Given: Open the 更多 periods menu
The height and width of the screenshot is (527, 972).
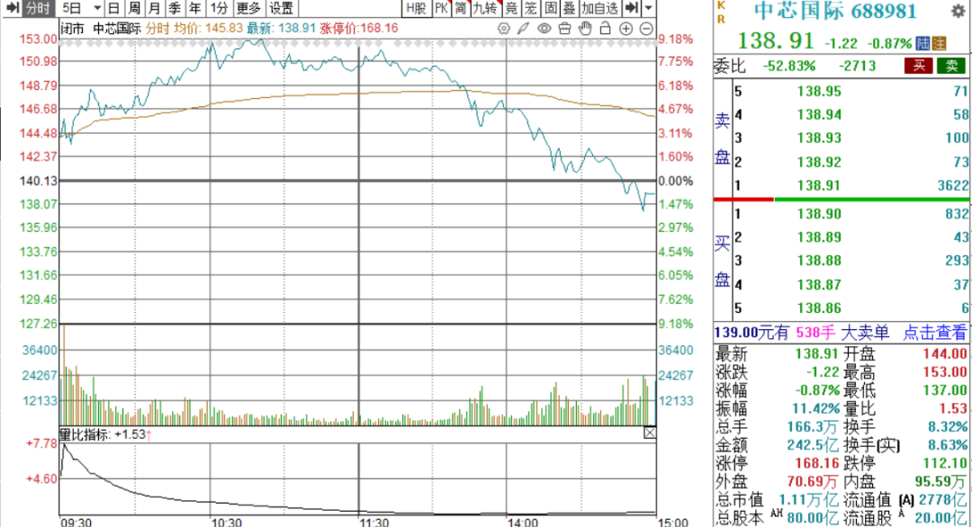Looking at the screenshot, I should tap(248, 8).
